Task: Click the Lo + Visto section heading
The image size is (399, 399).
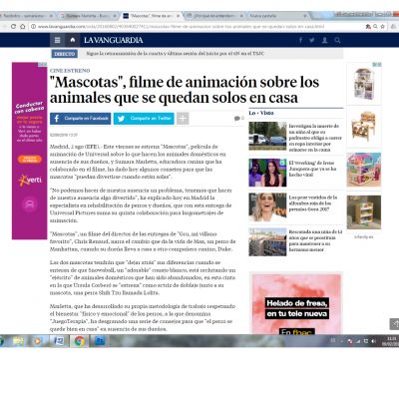Action: click(261, 113)
